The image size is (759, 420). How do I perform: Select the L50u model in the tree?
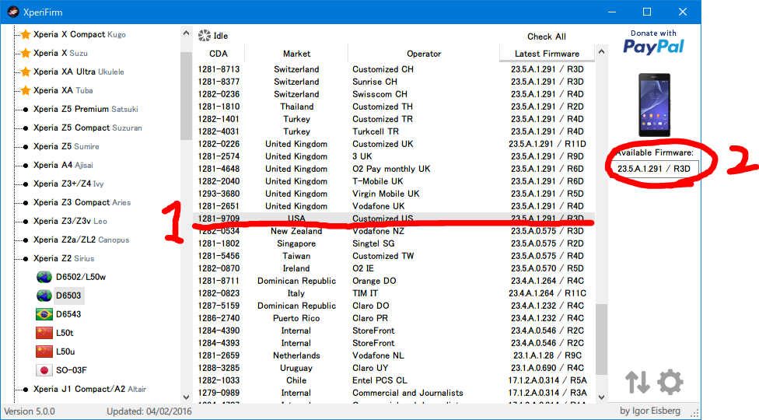coord(65,352)
